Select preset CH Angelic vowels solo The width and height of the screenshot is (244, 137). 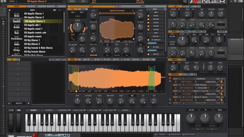point(35,33)
